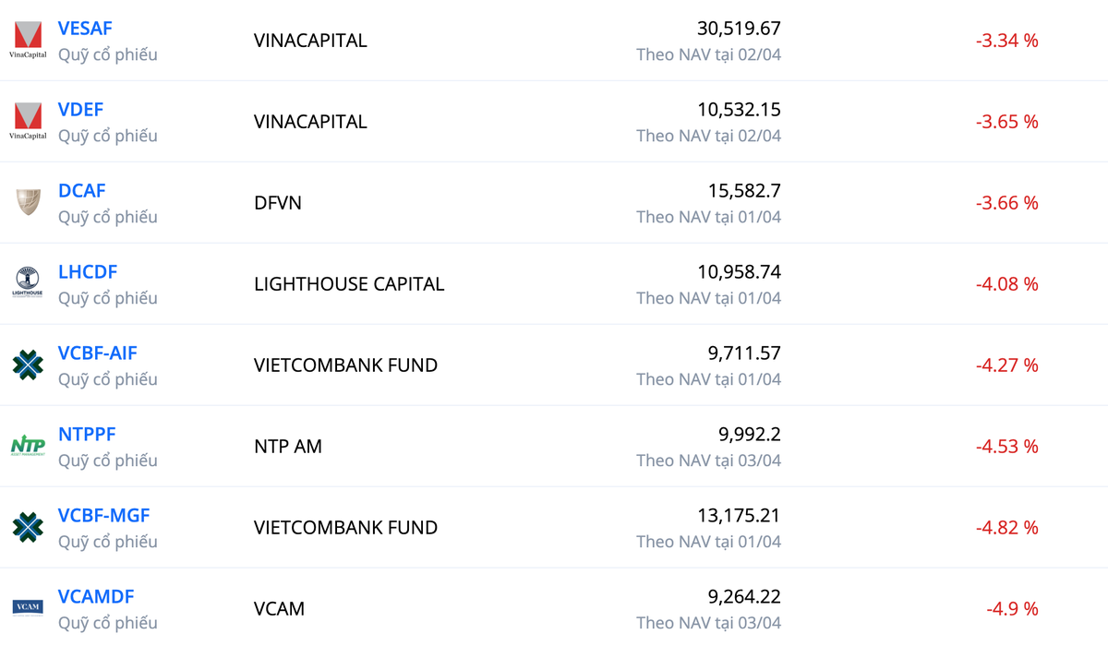Open the VDEF fund link
1108x646 pixels.
(x=80, y=110)
